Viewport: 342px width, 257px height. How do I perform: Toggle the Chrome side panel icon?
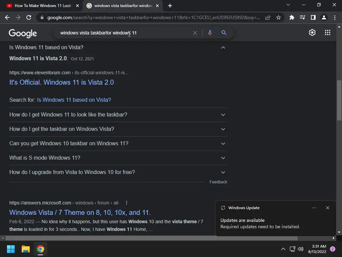click(313, 17)
